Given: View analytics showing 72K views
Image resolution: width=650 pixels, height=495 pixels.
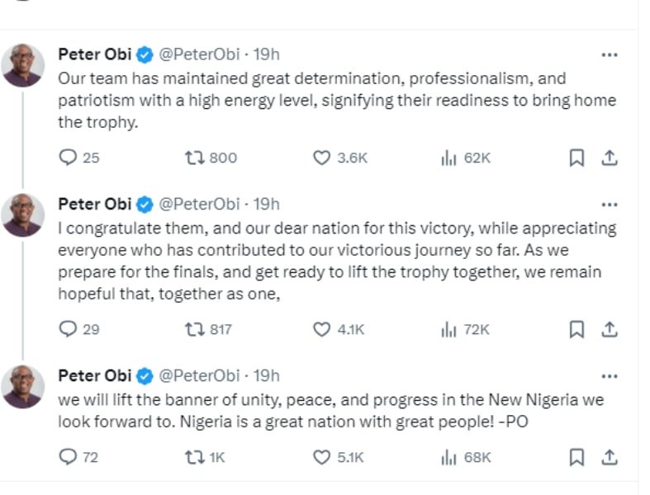Looking at the screenshot, I should pyautogui.click(x=449, y=329).
